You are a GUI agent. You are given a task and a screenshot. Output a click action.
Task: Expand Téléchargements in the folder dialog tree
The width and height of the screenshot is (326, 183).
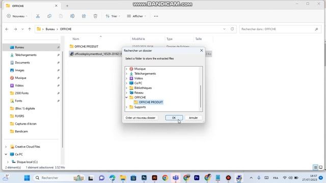click(x=126, y=74)
